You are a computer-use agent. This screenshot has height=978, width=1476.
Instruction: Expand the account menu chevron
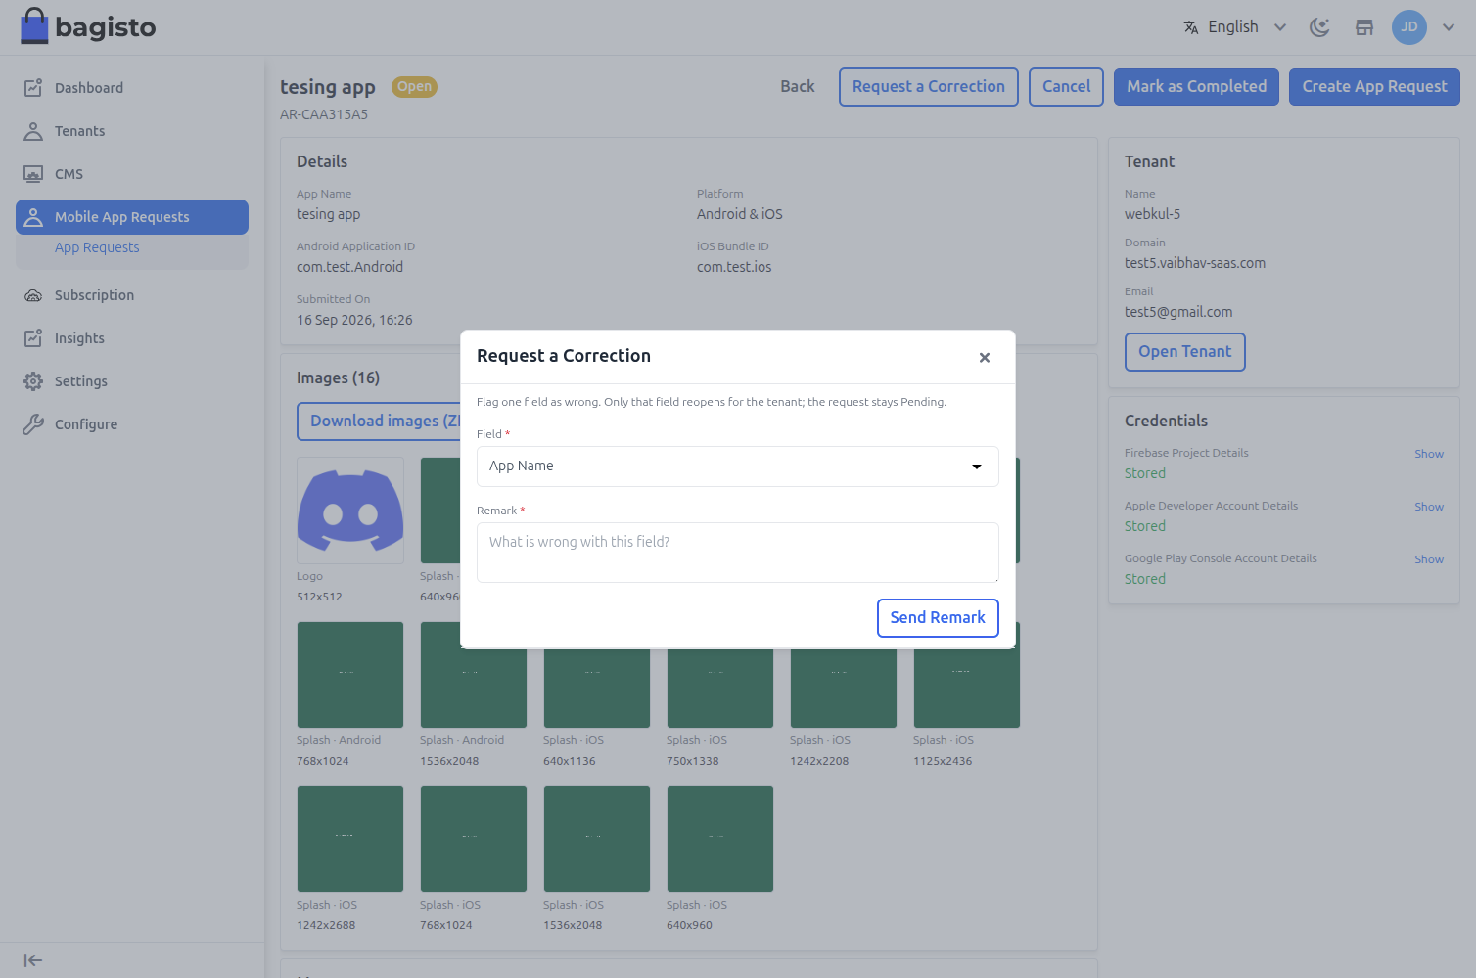point(1449,27)
